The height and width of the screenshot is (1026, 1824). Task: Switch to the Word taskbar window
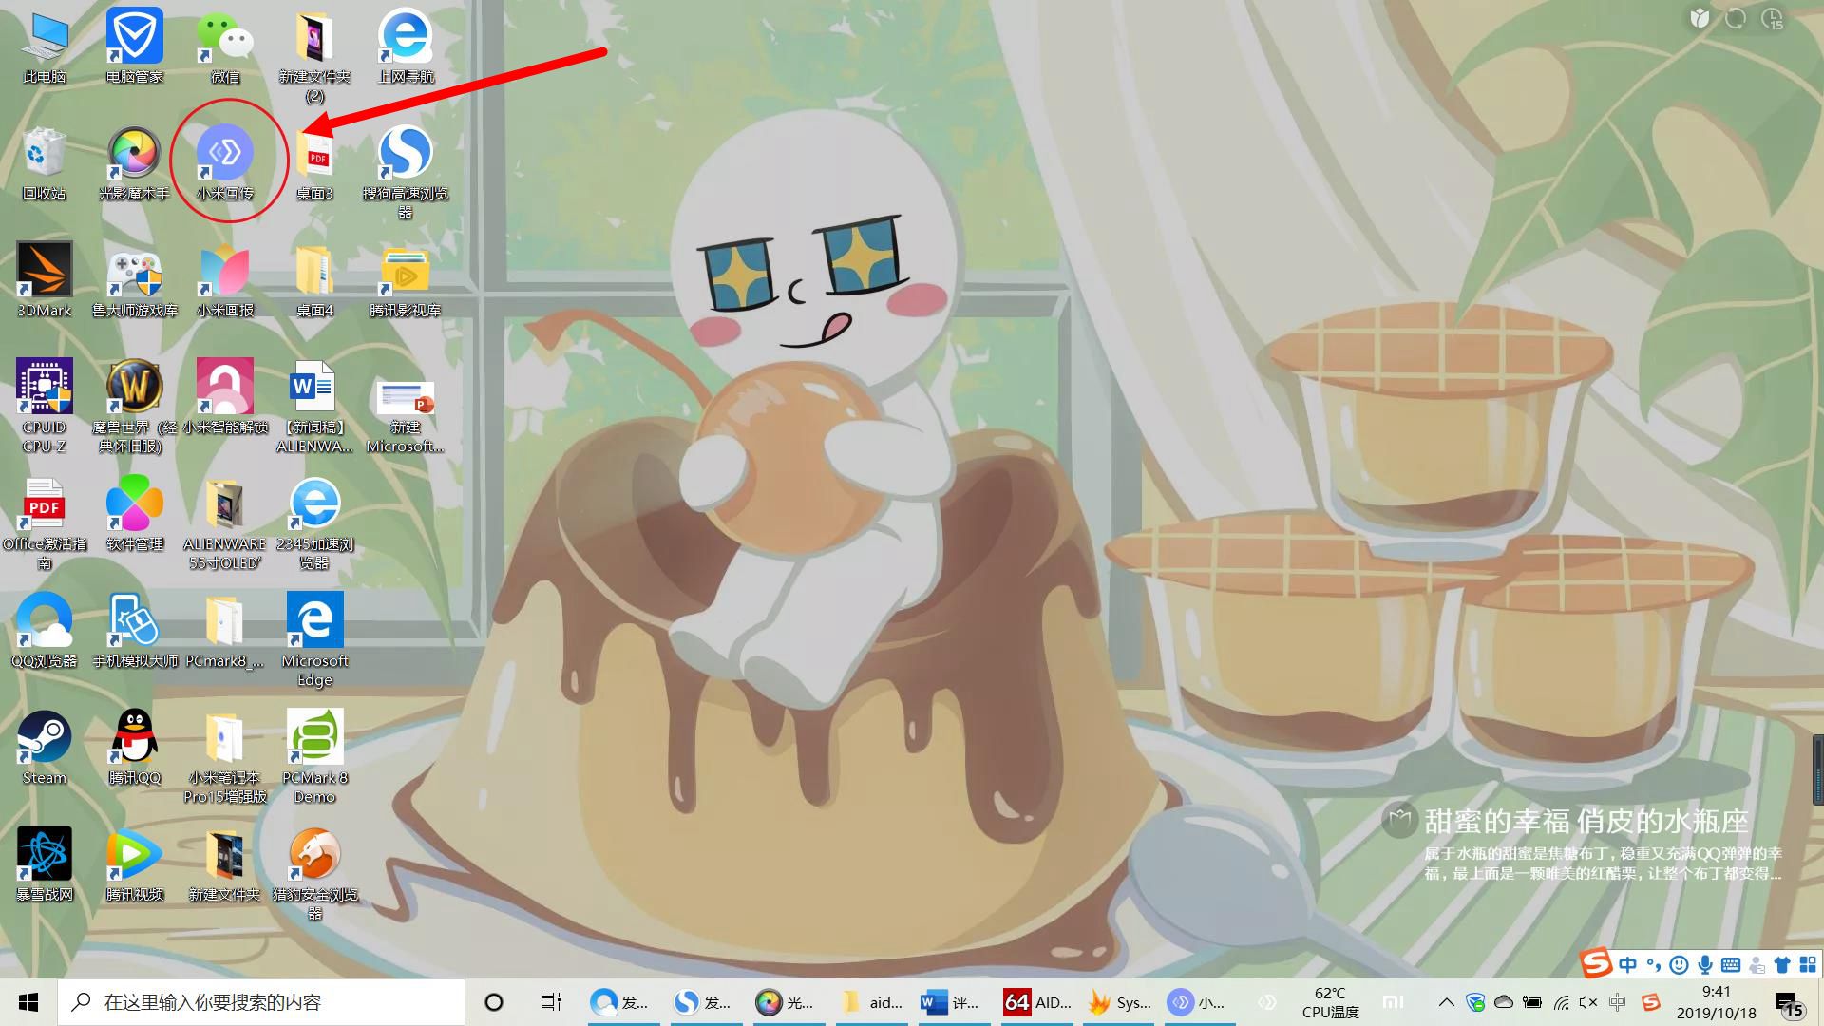(x=950, y=1002)
